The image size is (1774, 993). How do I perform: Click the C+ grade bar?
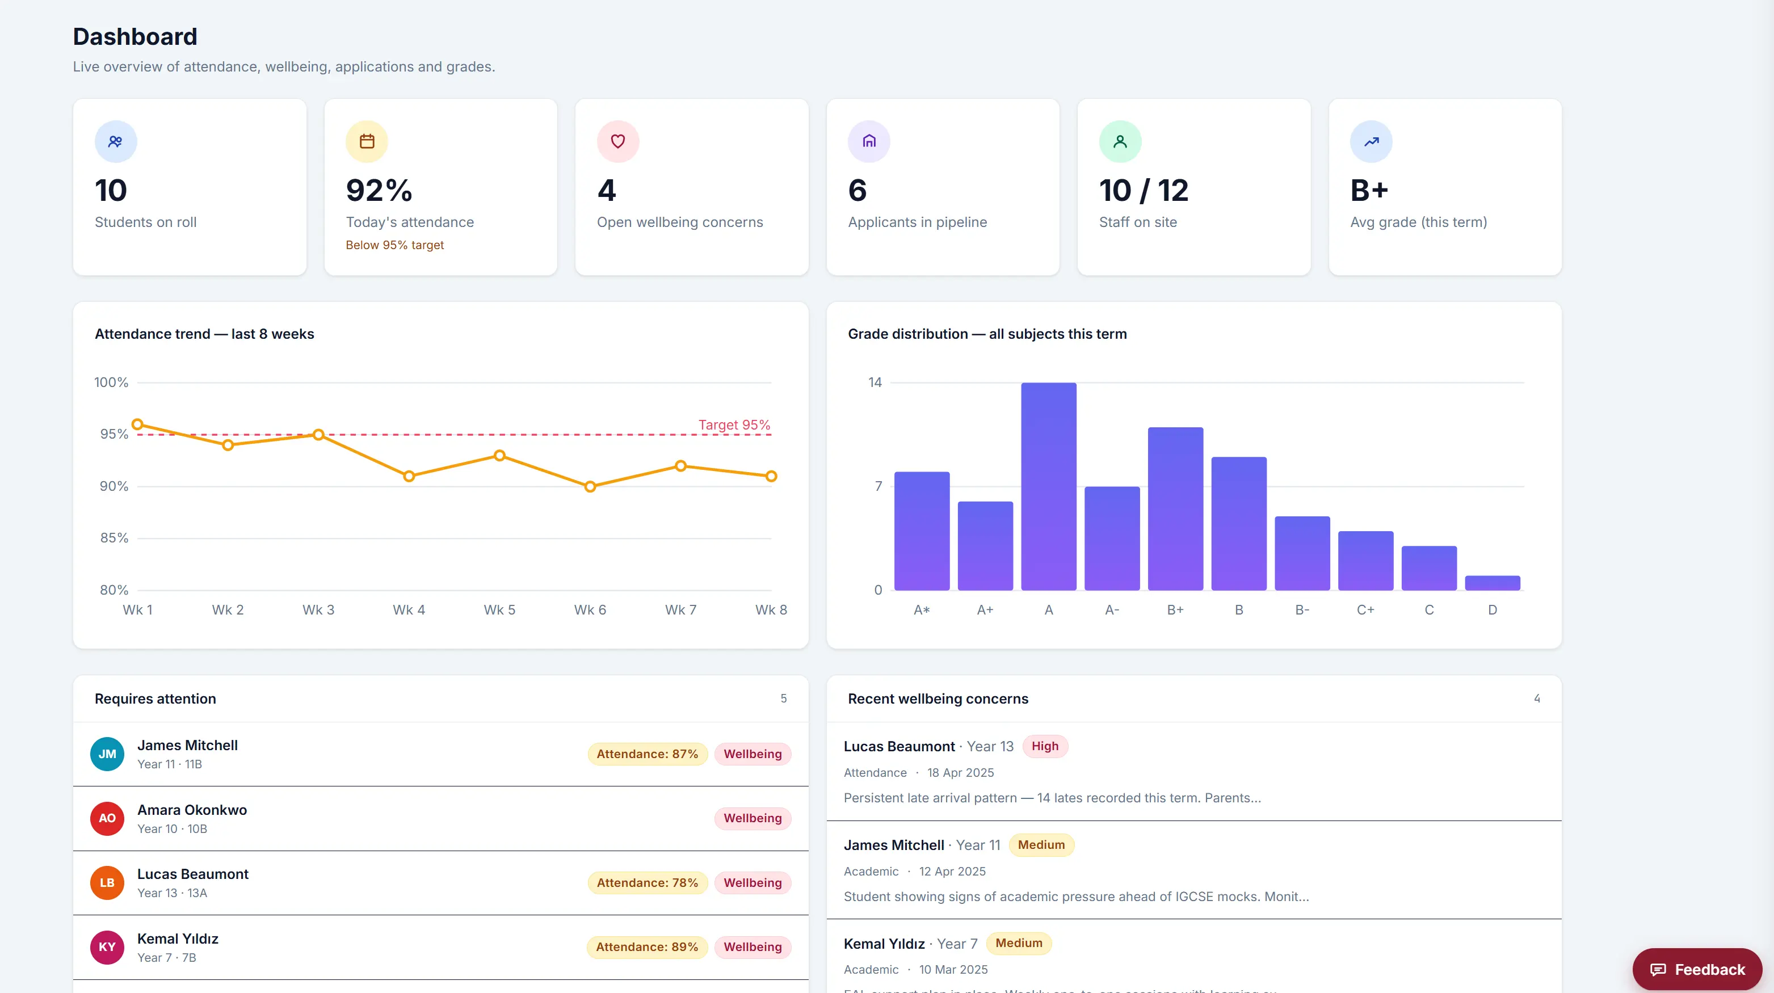coord(1365,561)
